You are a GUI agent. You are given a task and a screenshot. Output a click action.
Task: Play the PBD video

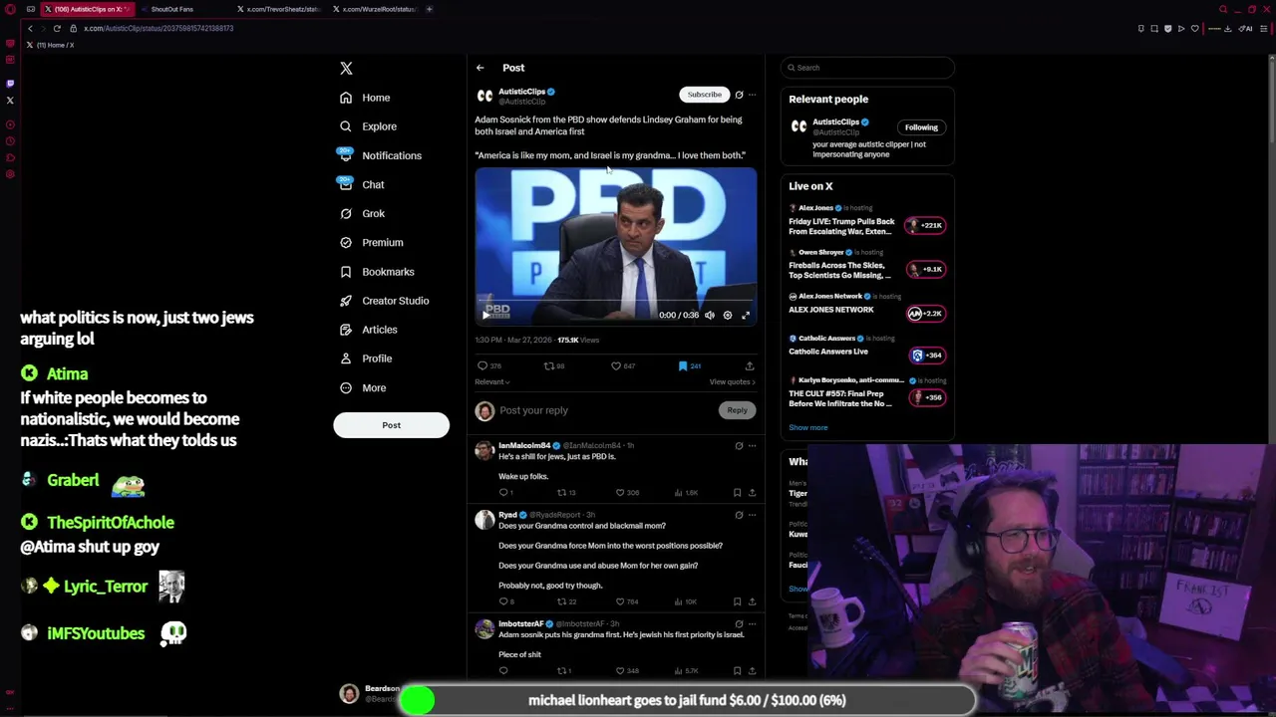[486, 315]
